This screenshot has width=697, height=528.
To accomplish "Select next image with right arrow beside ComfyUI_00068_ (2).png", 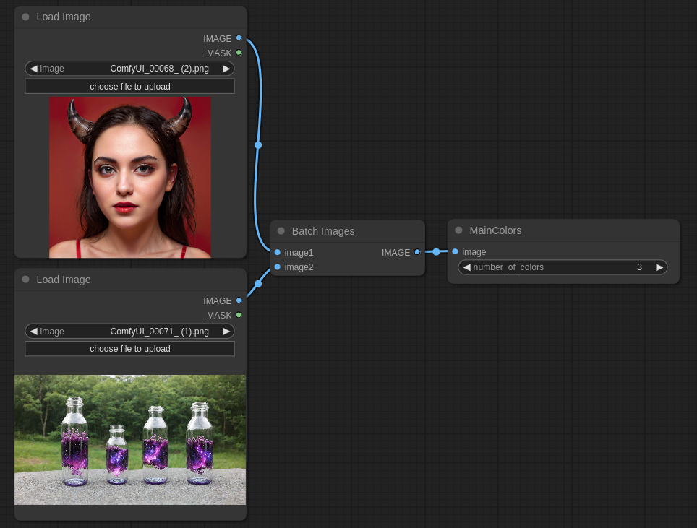I will click(x=226, y=69).
